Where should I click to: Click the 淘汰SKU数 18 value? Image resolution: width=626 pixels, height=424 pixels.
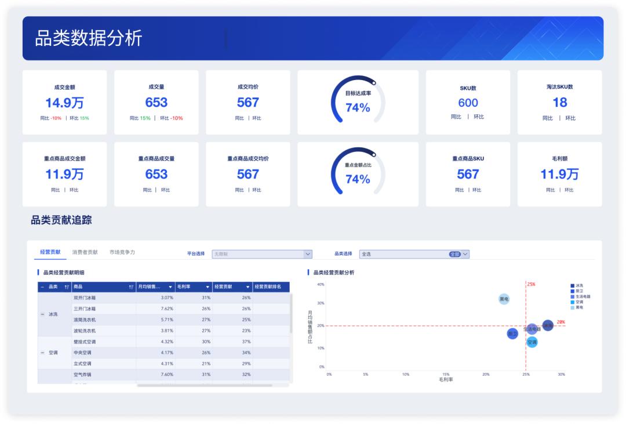tap(560, 102)
